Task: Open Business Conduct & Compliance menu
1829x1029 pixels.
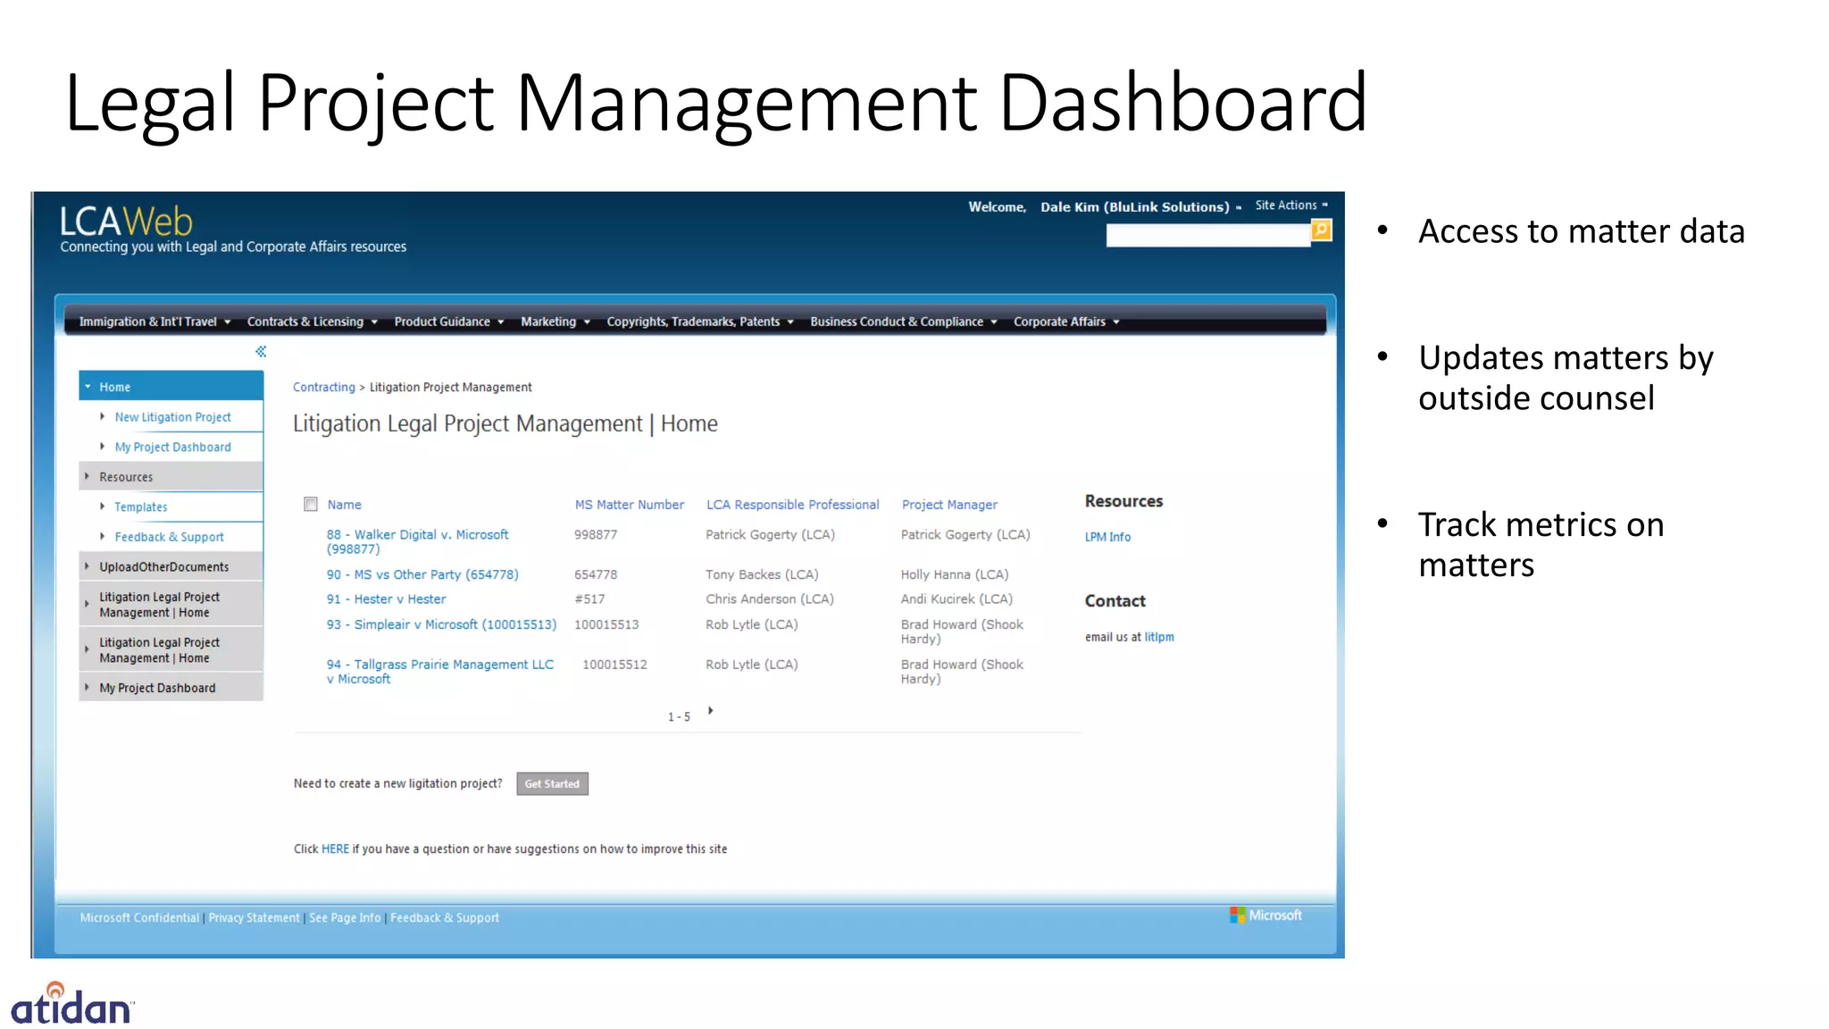Action: tap(904, 322)
